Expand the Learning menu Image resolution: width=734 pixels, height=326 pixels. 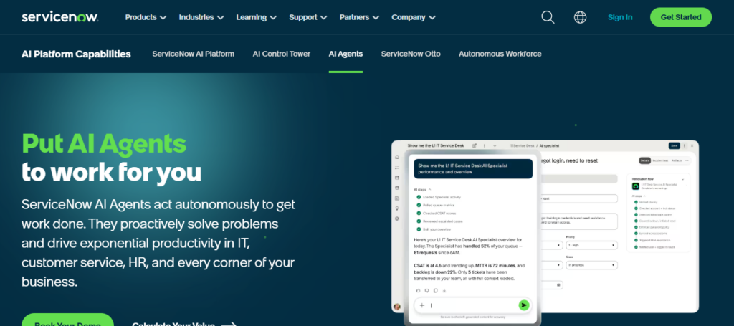(x=256, y=17)
